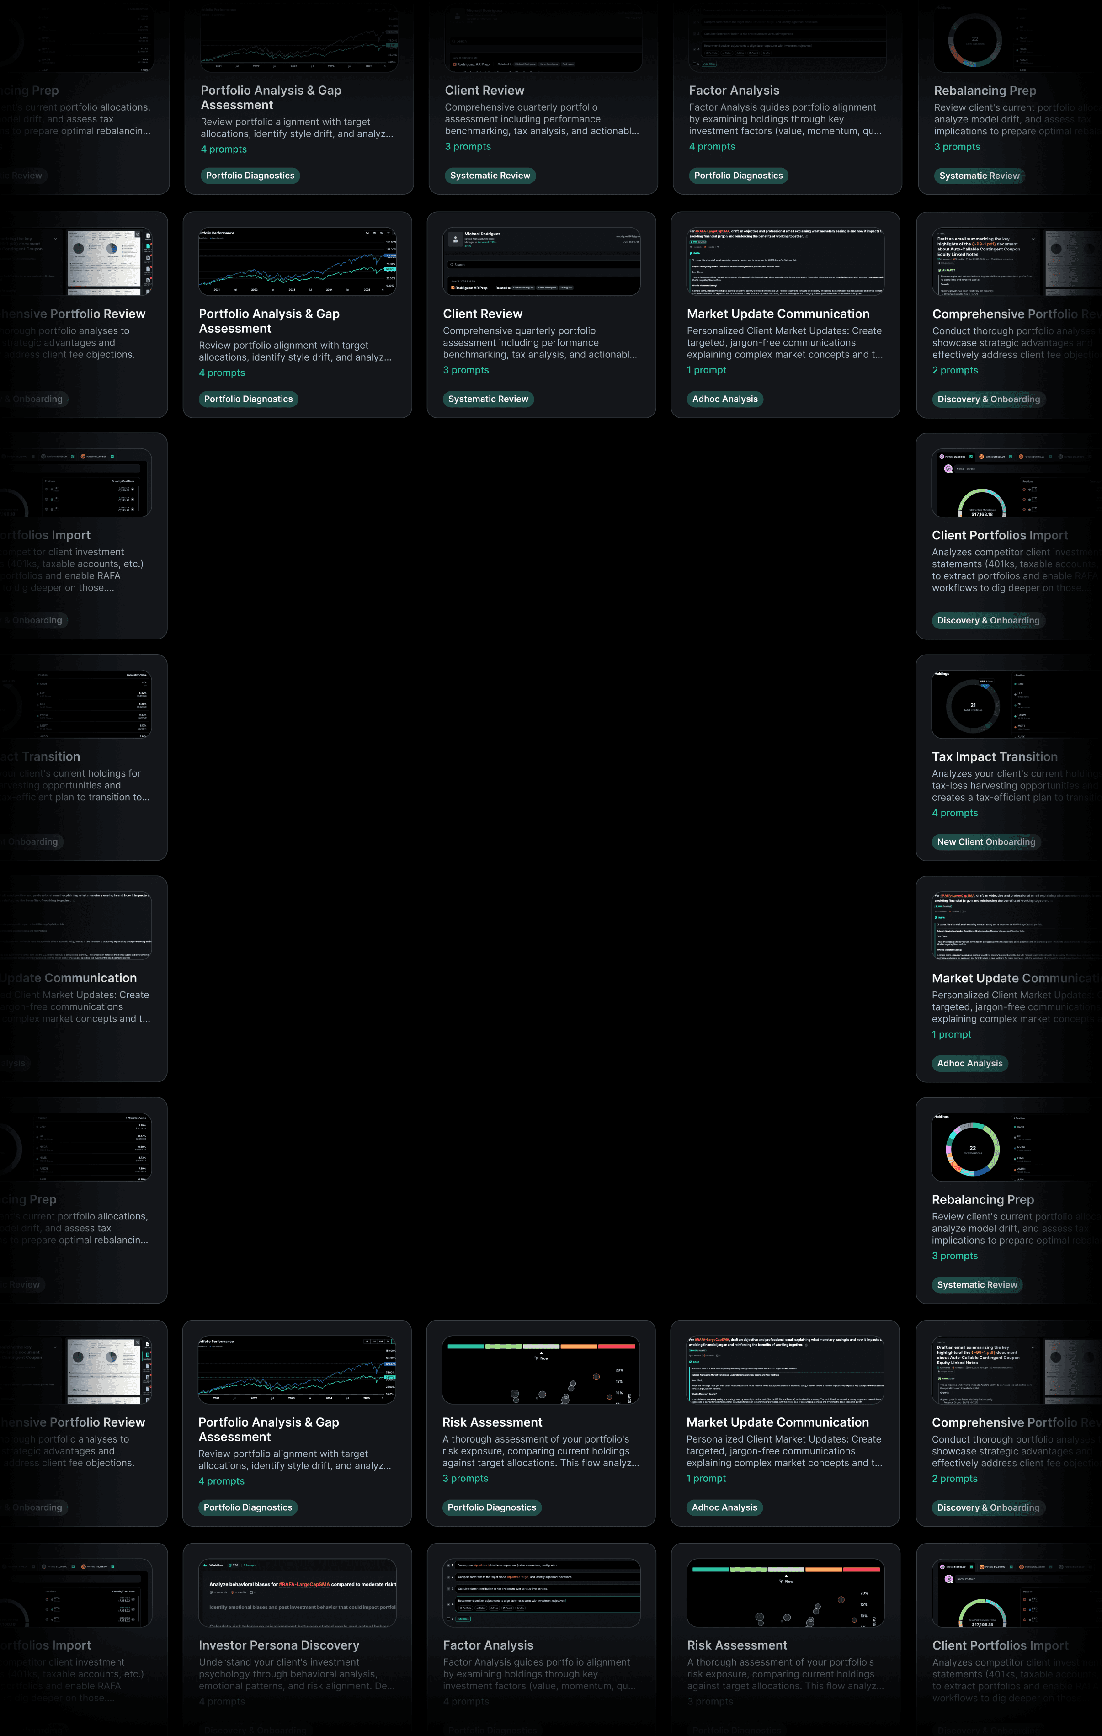Click pink portfolio avatar icon beside Name Portfolio in upper-right Client Portfolios Import card
The height and width of the screenshot is (1736, 1102).
pos(948,469)
